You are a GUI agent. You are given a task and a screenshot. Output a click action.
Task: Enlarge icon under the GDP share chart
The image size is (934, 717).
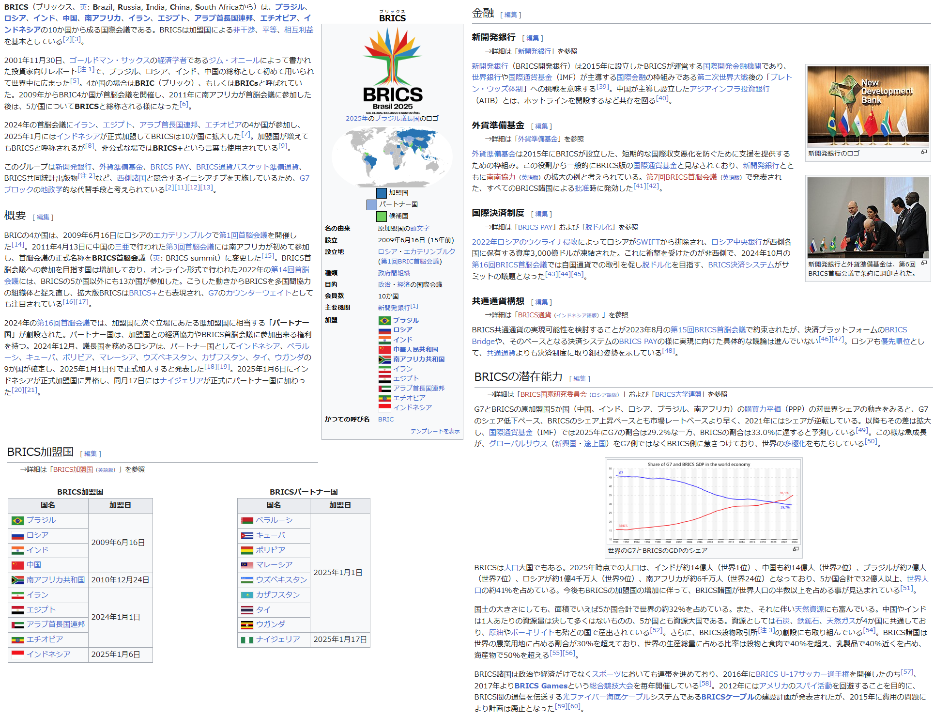[x=796, y=549]
